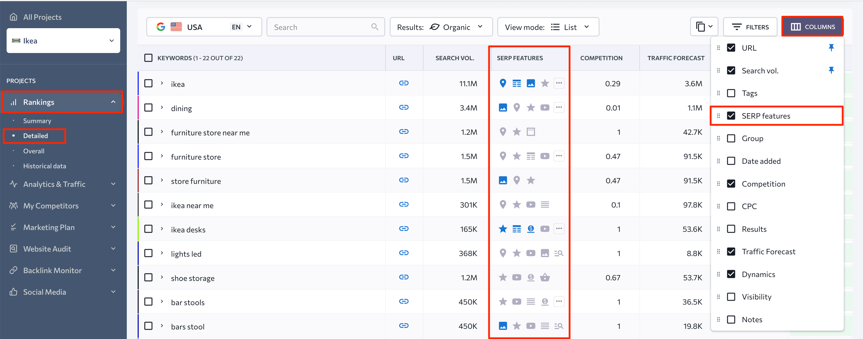Enable the CPC column checkbox
863x339 pixels.
point(731,206)
